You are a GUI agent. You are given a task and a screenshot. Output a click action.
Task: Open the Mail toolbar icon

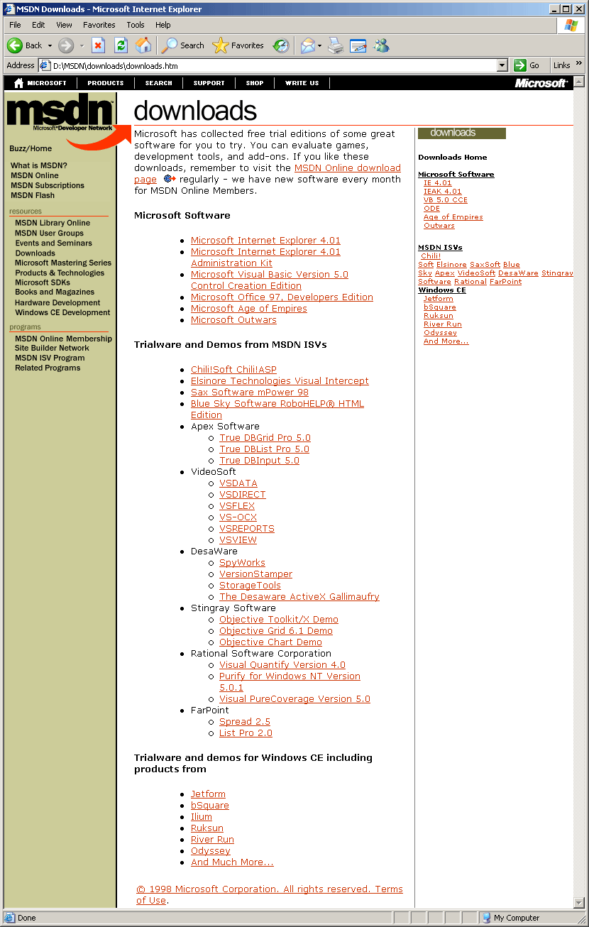click(307, 45)
